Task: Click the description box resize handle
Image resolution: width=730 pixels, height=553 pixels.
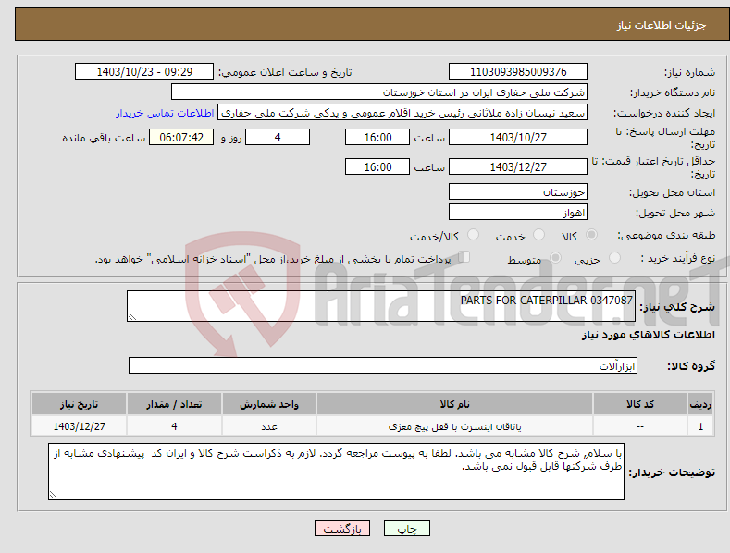Action: 132,316
